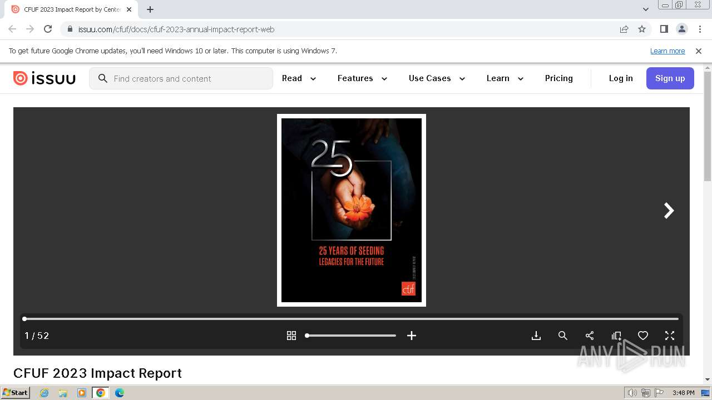
Task: Open the Windows Start menu
Action: click(x=16, y=392)
